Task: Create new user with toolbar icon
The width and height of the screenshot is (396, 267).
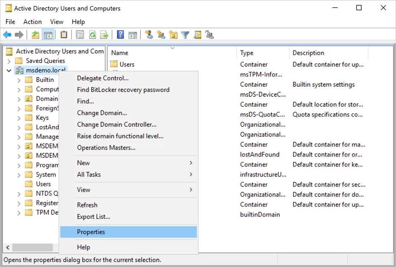Action: point(149,35)
